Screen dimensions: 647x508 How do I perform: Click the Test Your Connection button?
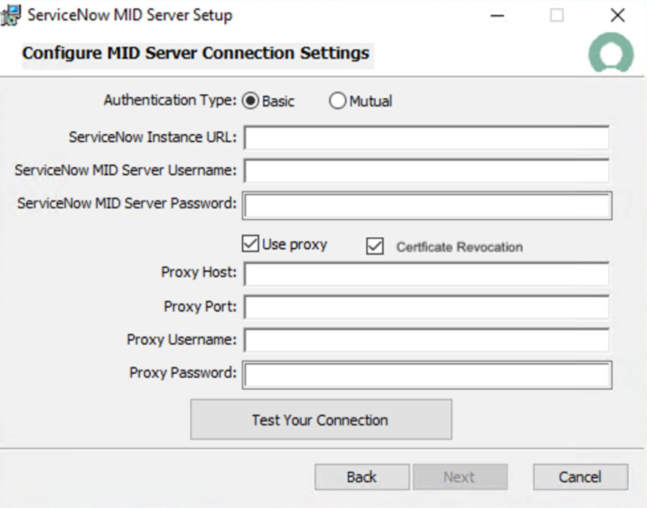[321, 420]
